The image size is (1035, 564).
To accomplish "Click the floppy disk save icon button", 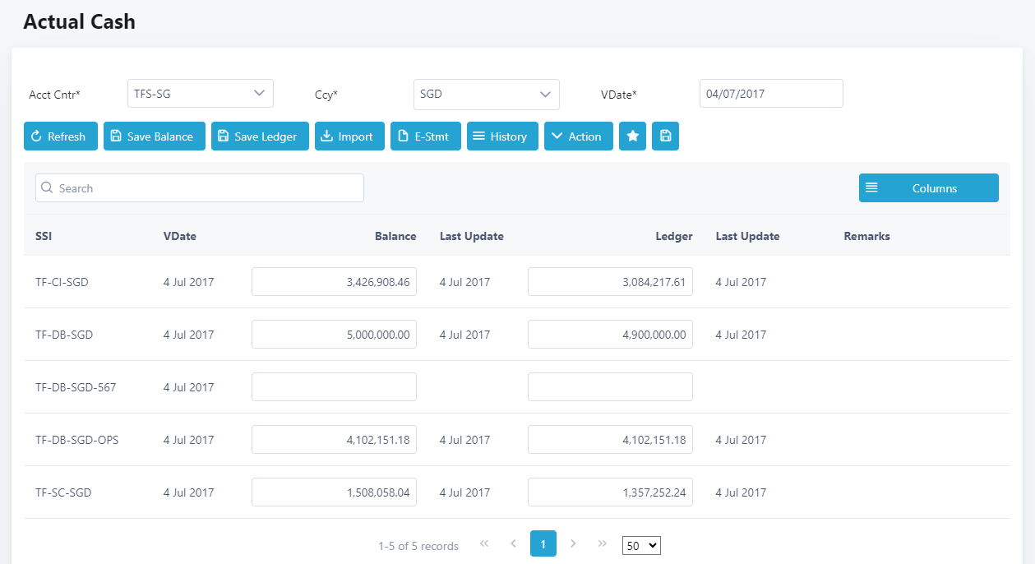I will (665, 136).
